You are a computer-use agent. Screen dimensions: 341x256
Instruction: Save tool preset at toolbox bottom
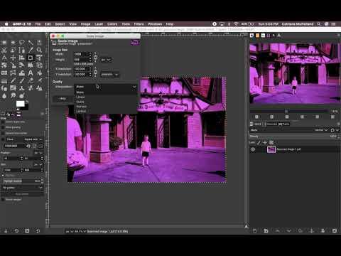coord(6,231)
